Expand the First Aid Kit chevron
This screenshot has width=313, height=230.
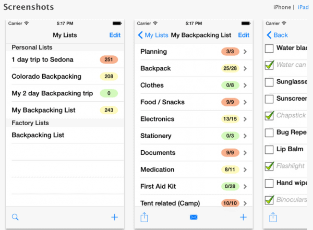point(245,186)
